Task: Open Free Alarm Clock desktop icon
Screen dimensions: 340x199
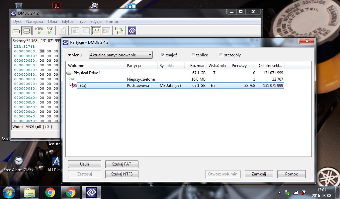Action: point(19,165)
